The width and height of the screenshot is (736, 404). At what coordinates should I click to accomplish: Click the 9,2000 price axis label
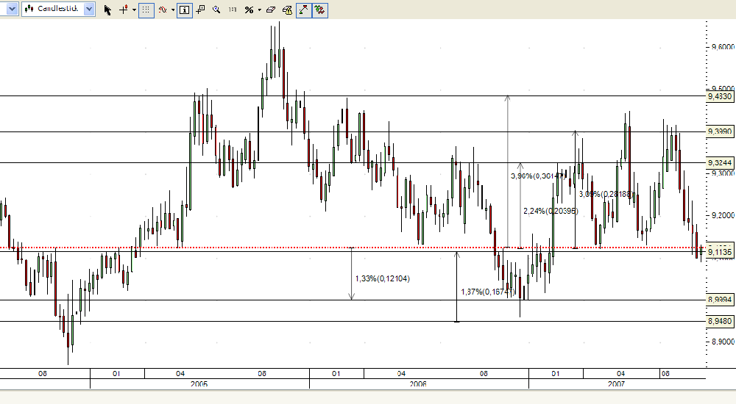click(723, 215)
